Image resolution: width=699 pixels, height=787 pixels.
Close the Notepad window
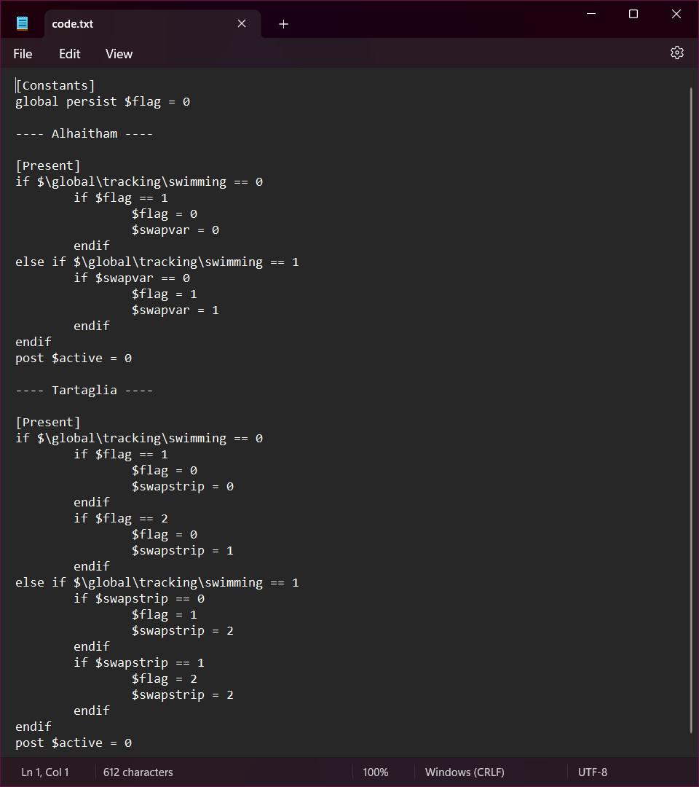click(676, 14)
